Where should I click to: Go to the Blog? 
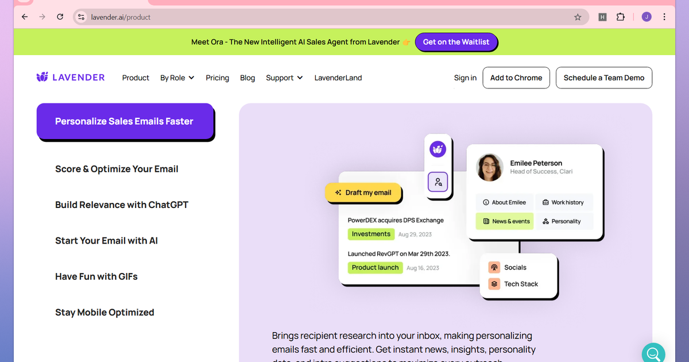[247, 78]
